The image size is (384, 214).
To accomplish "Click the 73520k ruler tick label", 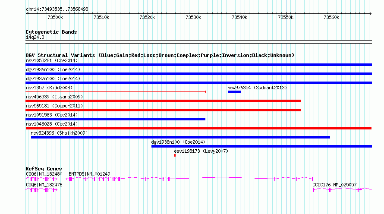I will click(x=147, y=17).
